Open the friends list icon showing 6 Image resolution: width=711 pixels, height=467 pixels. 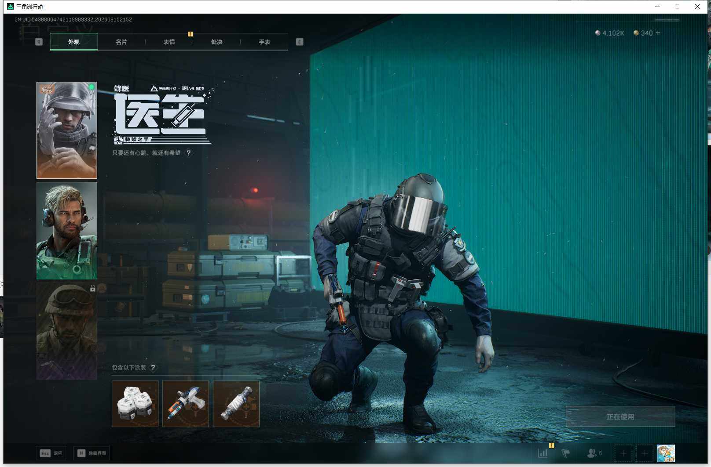(594, 453)
